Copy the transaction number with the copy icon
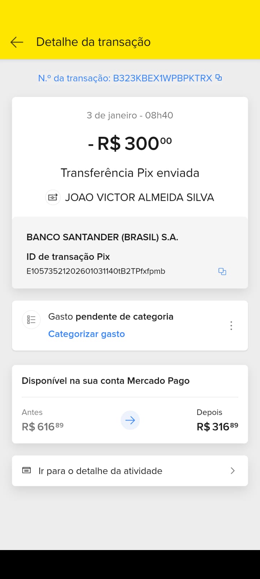The height and width of the screenshot is (579, 260). [x=218, y=77]
